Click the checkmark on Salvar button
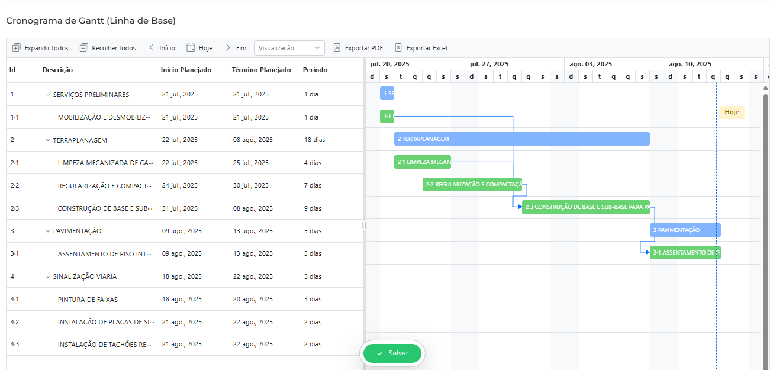Image resolution: width=773 pixels, height=370 pixels. click(x=380, y=353)
